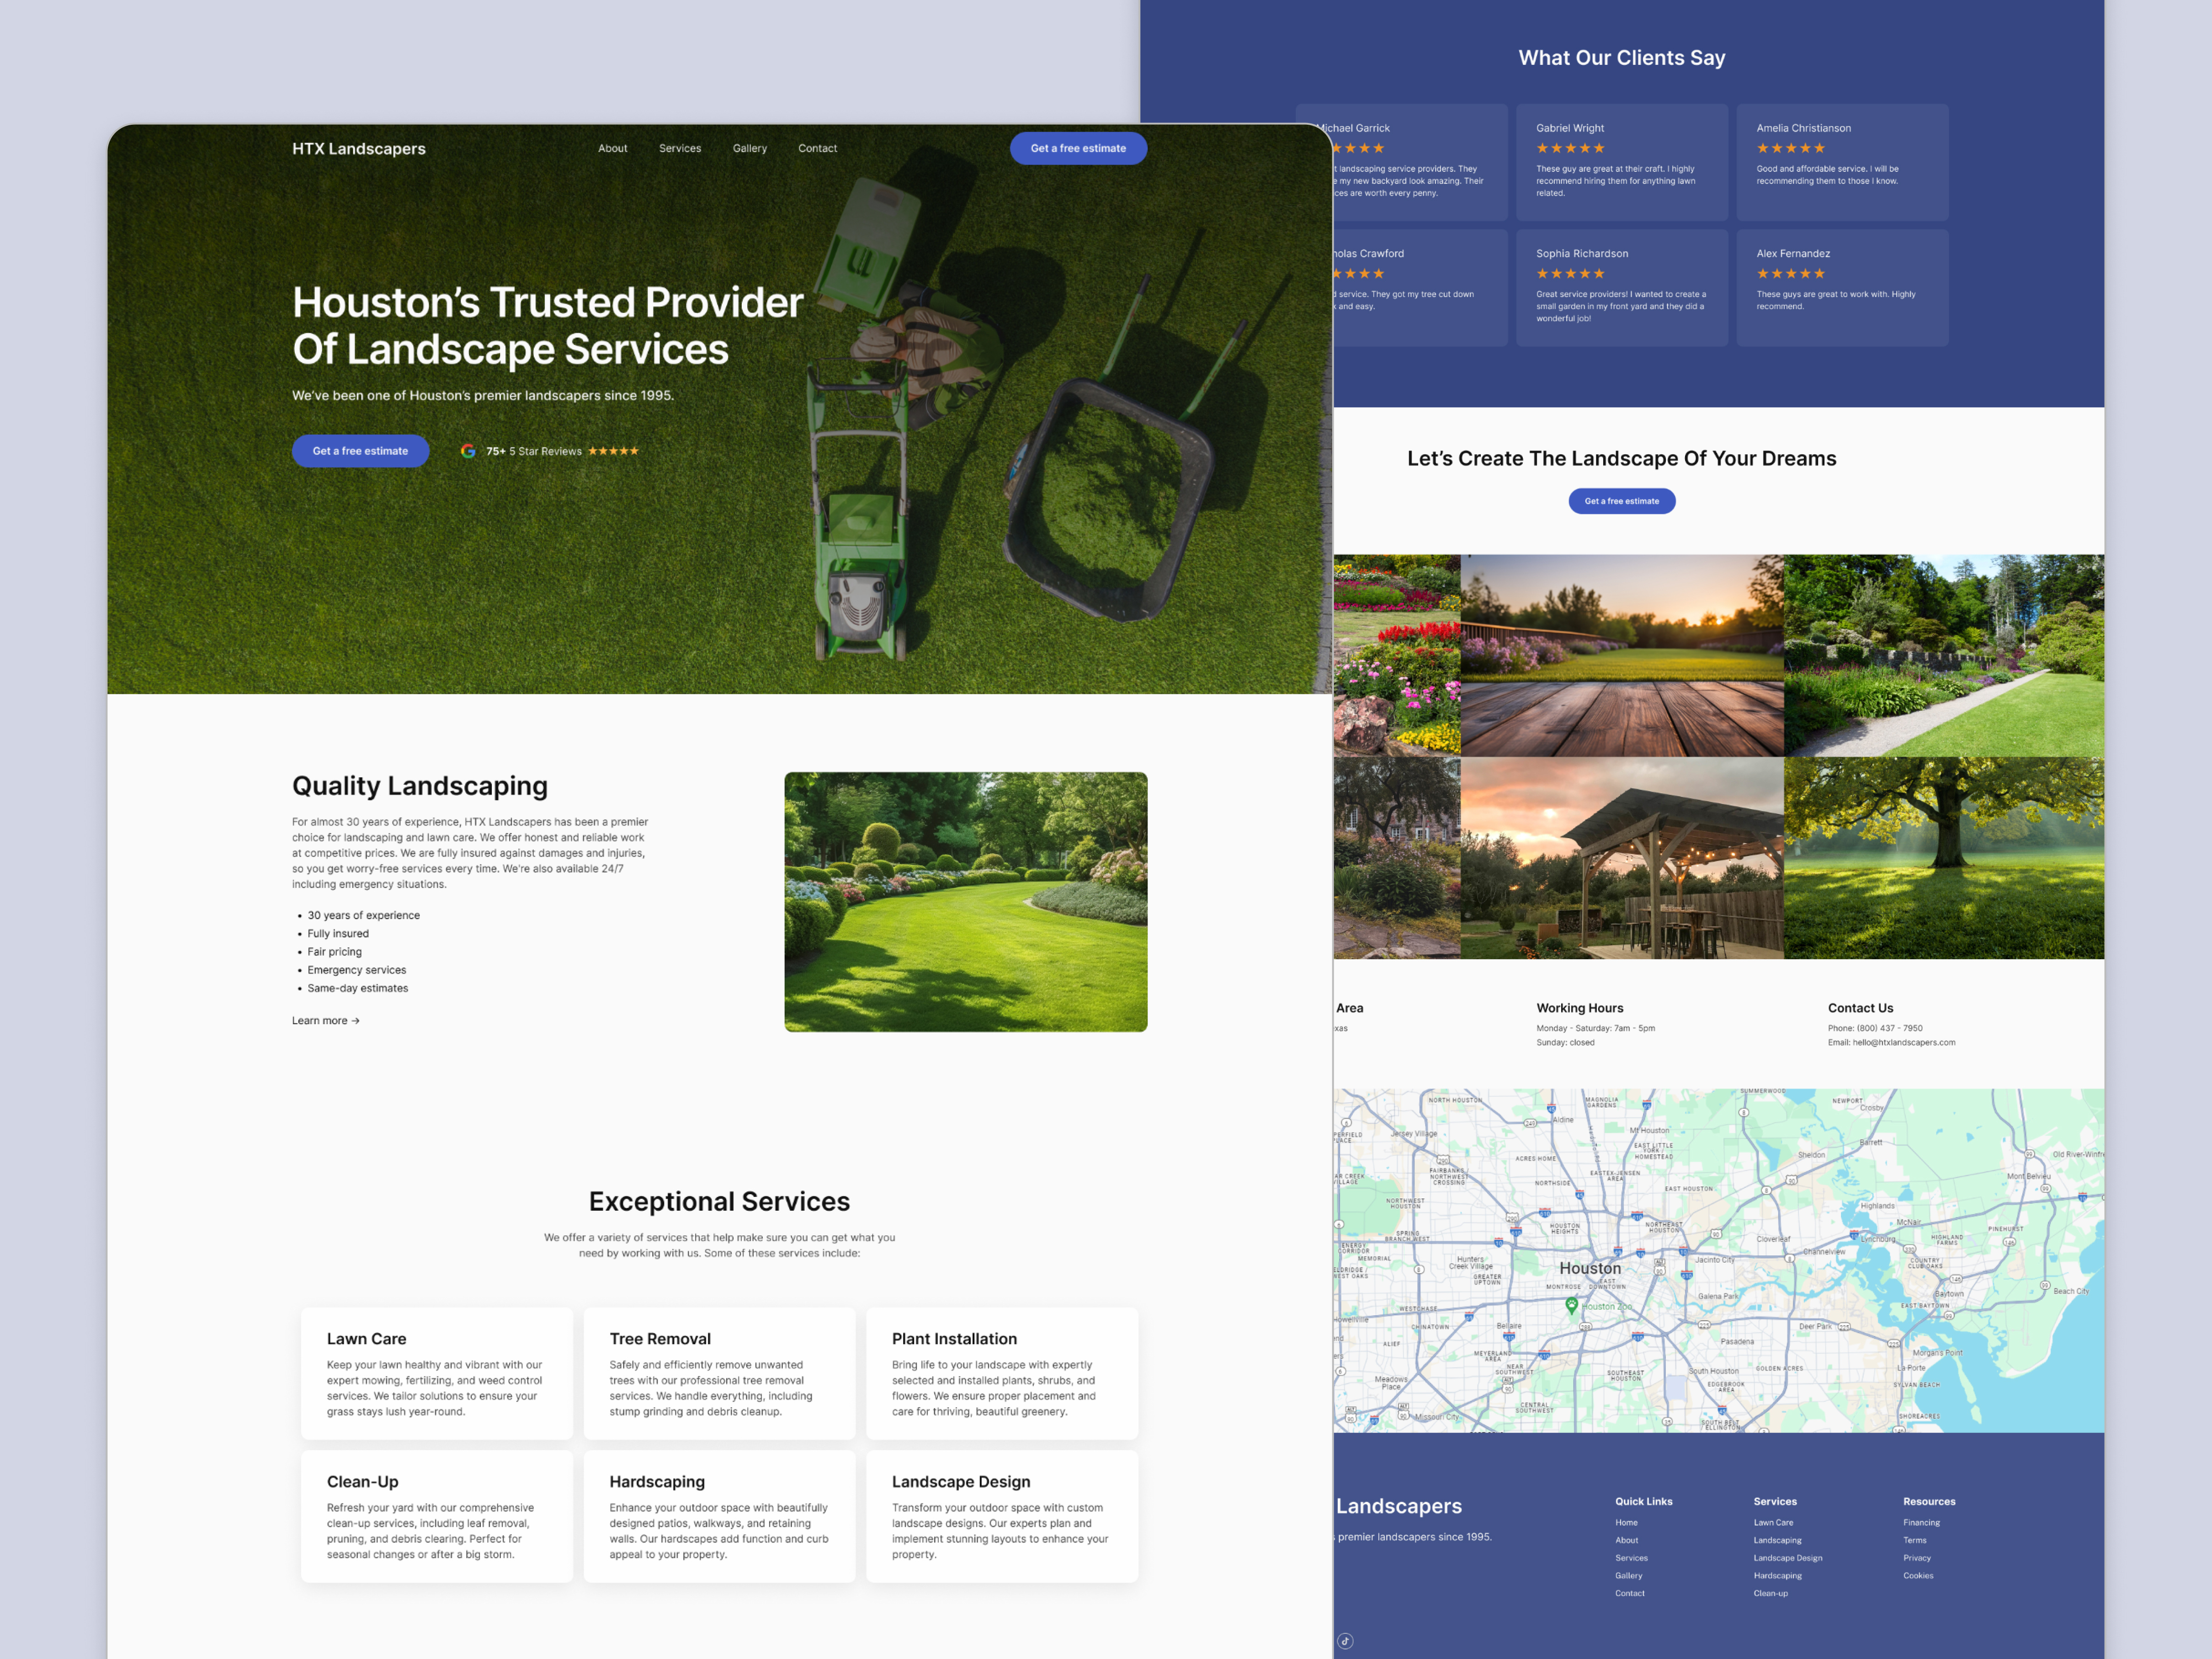Image resolution: width=2212 pixels, height=1659 pixels.
Task: Open 'Financing' under footer Resources
Action: click(x=1922, y=1522)
